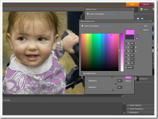Viewport: 158px width, 119px height.
Task: Click the horizontal scrollbar right arrow under photo
Action: pyautogui.click(x=122, y=96)
